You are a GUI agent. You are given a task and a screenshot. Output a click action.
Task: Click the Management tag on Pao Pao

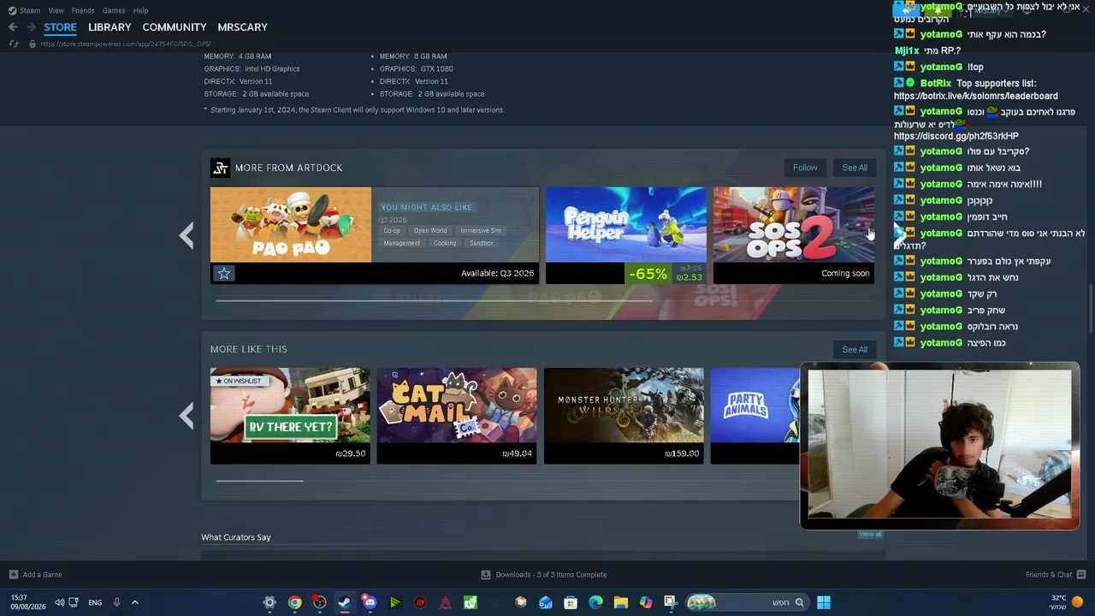point(402,243)
